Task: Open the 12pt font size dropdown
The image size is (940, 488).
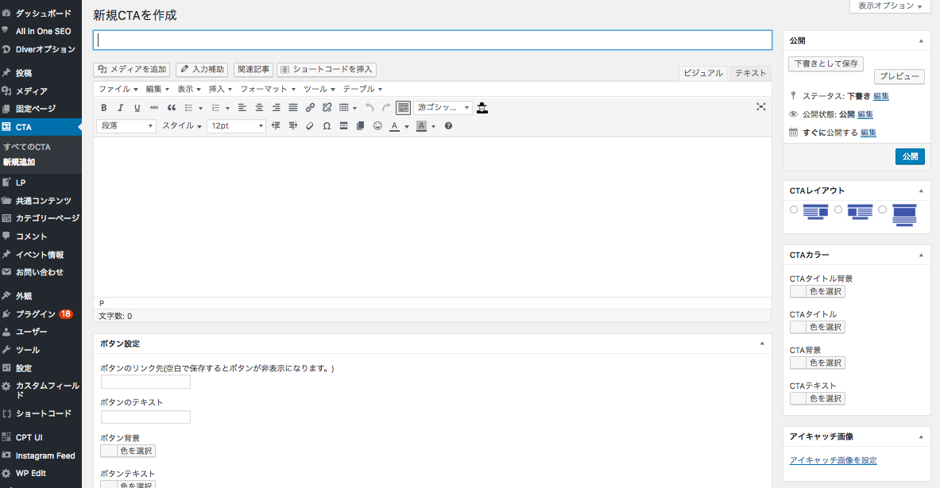Action: tap(236, 125)
